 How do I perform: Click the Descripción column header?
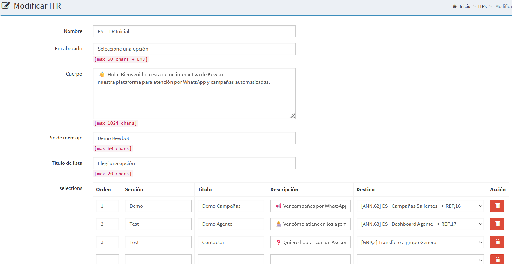[284, 189]
